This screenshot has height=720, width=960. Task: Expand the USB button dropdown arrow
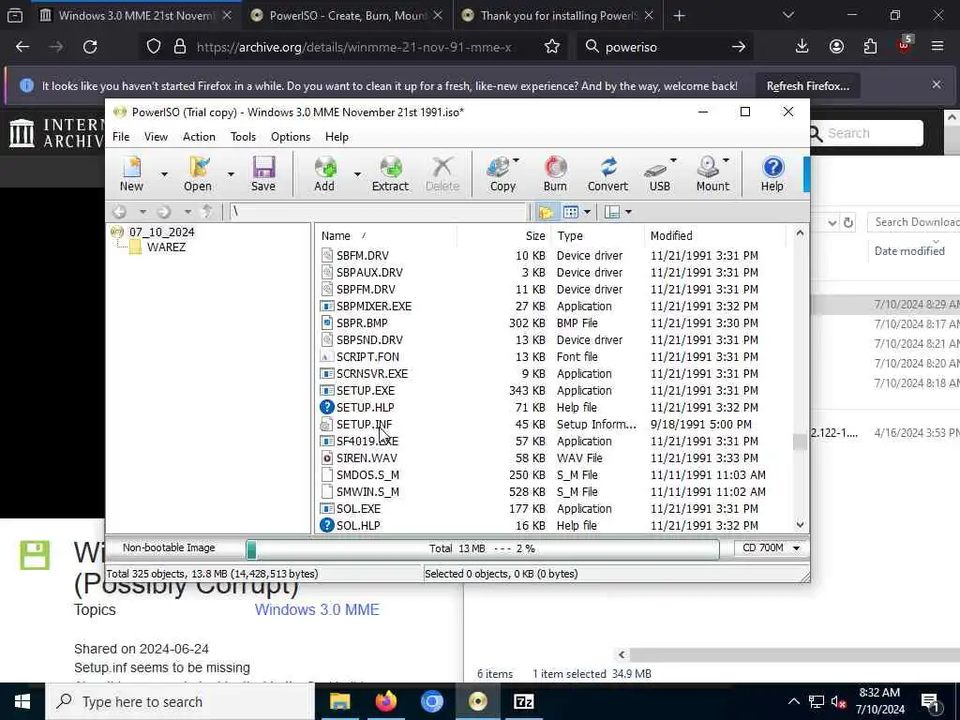click(673, 161)
